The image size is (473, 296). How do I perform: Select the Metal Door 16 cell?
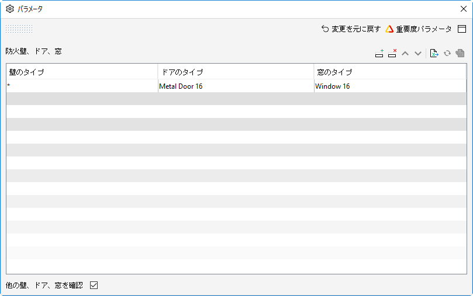pos(236,86)
